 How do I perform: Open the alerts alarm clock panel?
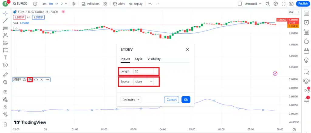pyautogui.click(x=306, y=22)
